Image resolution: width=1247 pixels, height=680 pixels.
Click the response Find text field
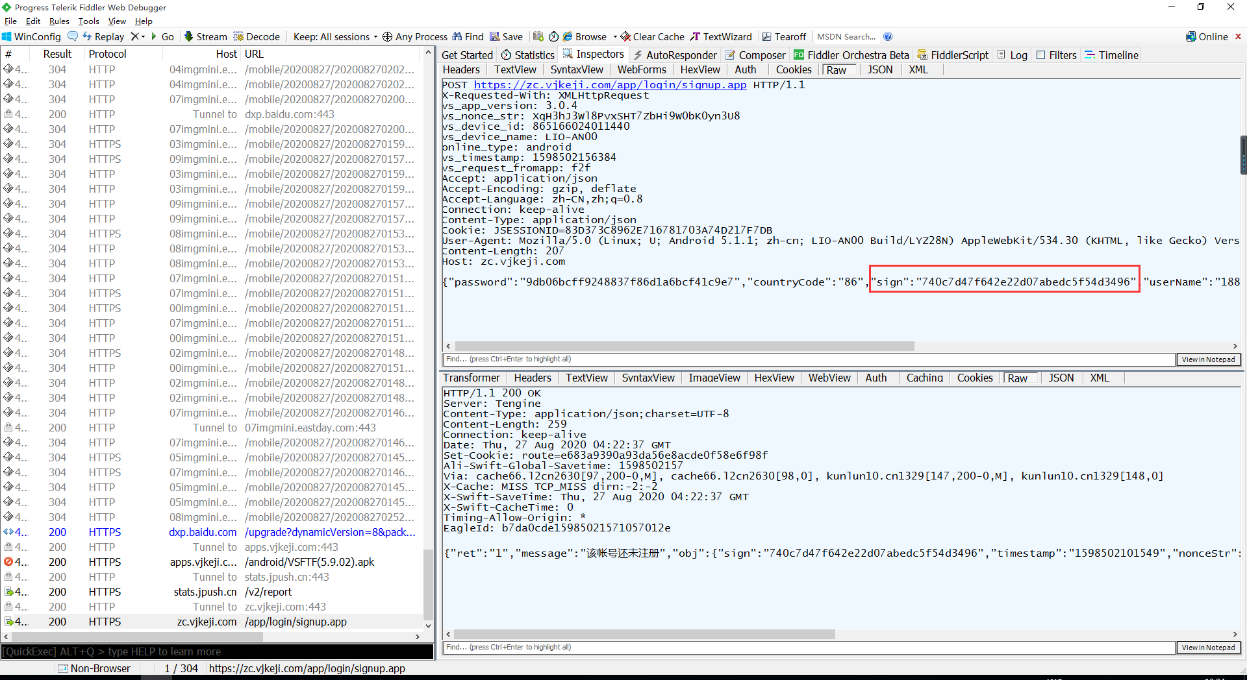pos(809,648)
